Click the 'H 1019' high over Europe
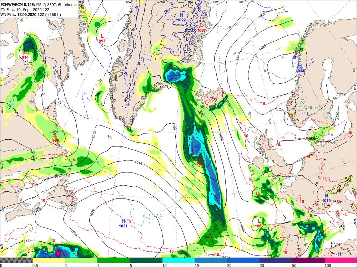 tap(326, 198)
